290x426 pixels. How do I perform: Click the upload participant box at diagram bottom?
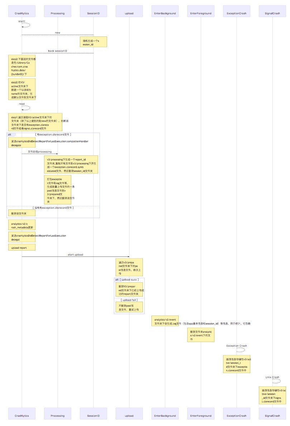[129, 413]
